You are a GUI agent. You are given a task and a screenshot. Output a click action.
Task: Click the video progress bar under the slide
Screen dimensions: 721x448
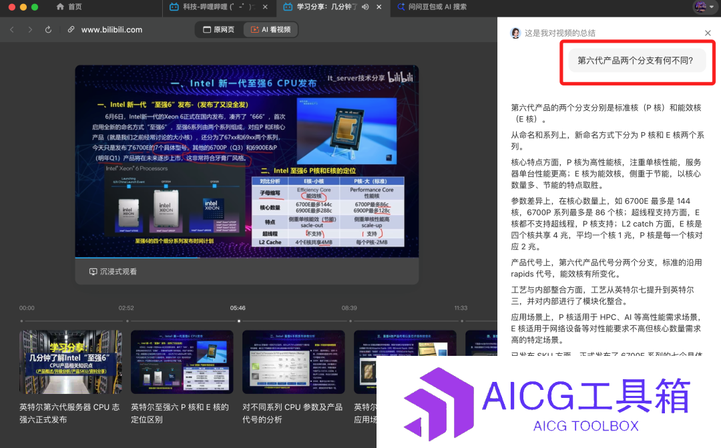tap(247, 258)
